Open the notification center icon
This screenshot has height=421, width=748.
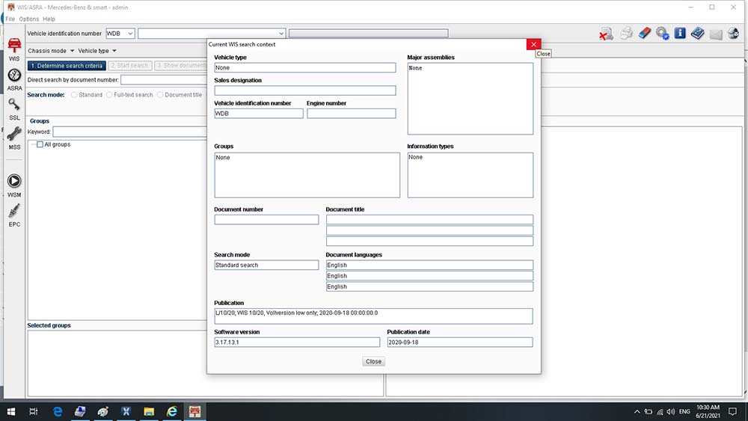tap(733, 411)
